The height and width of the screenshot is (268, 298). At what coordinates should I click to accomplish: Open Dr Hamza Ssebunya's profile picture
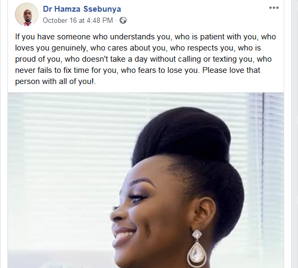tap(27, 14)
